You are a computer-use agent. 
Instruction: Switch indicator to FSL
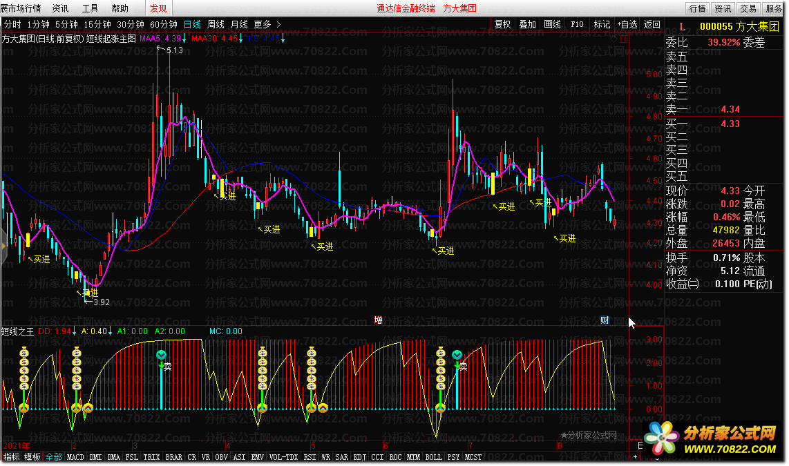pyautogui.click(x=132, y=457)
